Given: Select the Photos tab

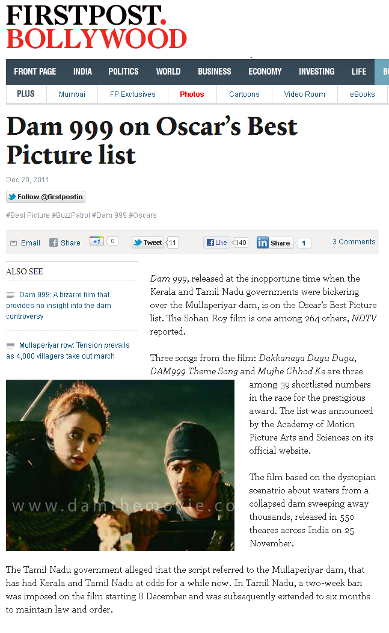Looking at the screenshot, I should click(x=192, y=94).
